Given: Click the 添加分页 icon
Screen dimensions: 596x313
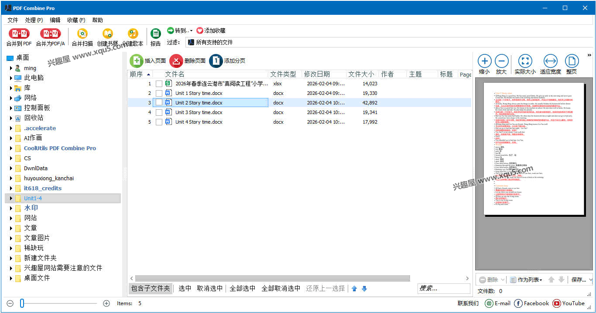Looking at the screenshot, I should point(216,61).
